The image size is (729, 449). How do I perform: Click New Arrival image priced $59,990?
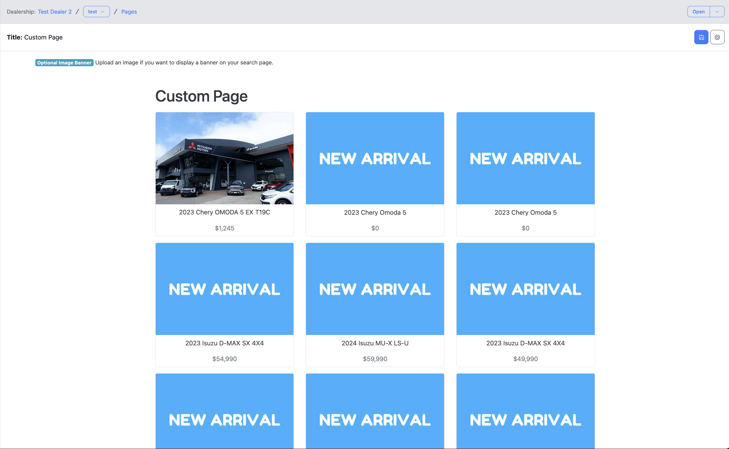[375, 289]
